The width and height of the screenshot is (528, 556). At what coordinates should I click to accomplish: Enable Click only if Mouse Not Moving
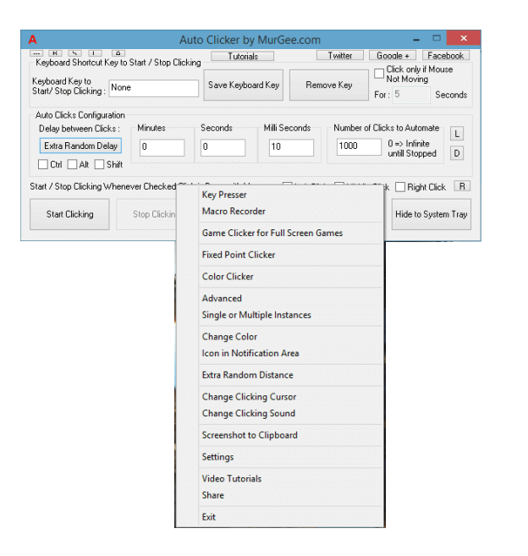point(379,74)
